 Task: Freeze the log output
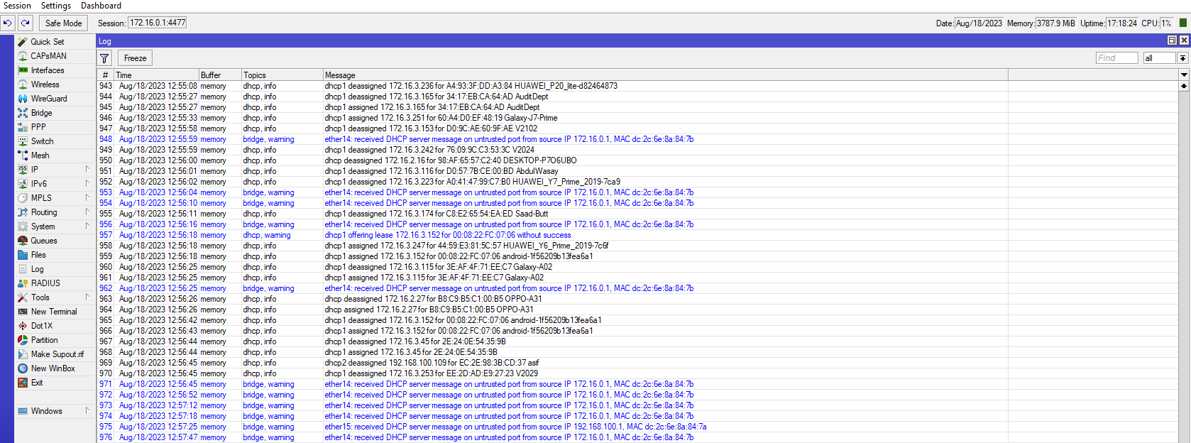[x=135, y=58]
